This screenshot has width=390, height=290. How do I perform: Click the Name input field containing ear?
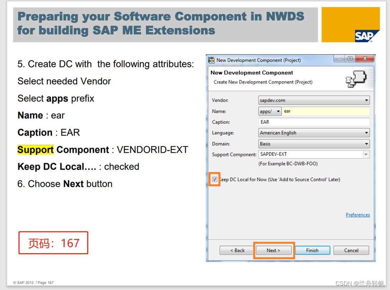click(x=326, y=111)
